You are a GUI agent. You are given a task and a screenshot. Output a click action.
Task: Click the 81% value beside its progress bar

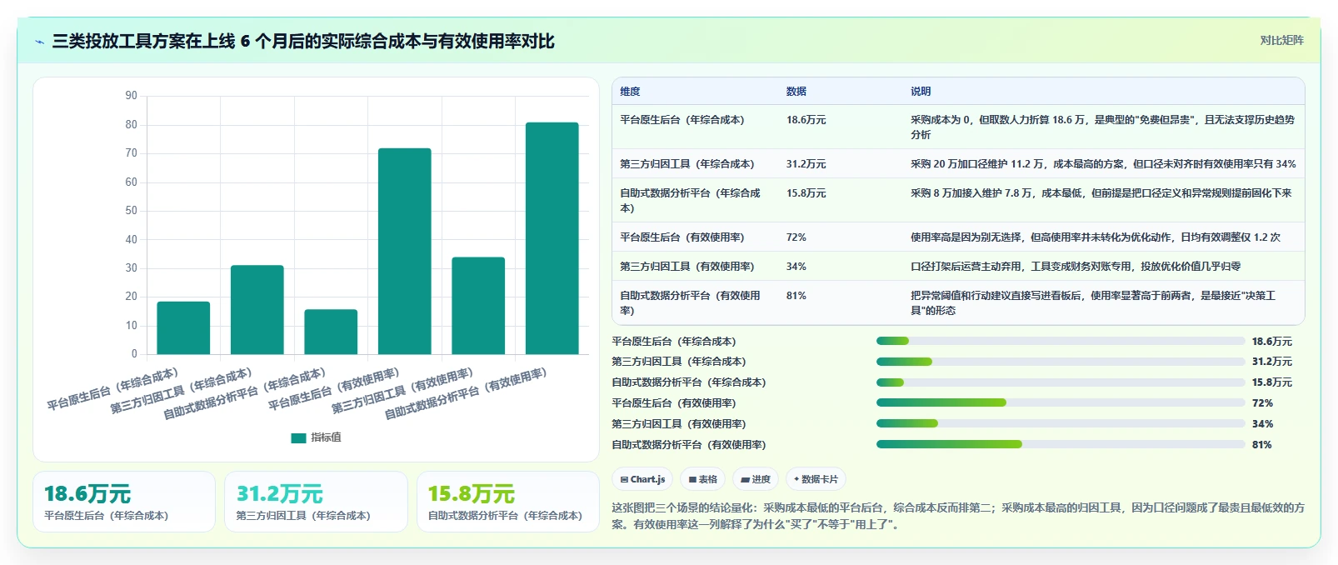coord(1262,445)
